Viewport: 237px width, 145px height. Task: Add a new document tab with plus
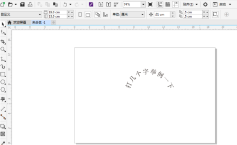pyautogui.click(x=54, y=22)
